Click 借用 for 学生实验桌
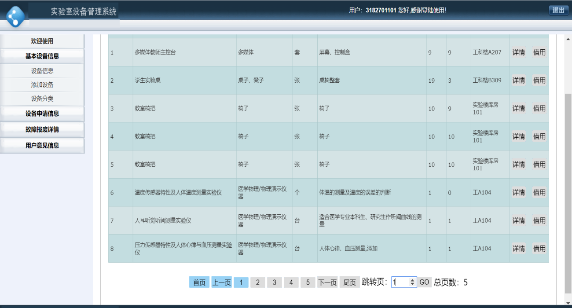 point(539,81)
